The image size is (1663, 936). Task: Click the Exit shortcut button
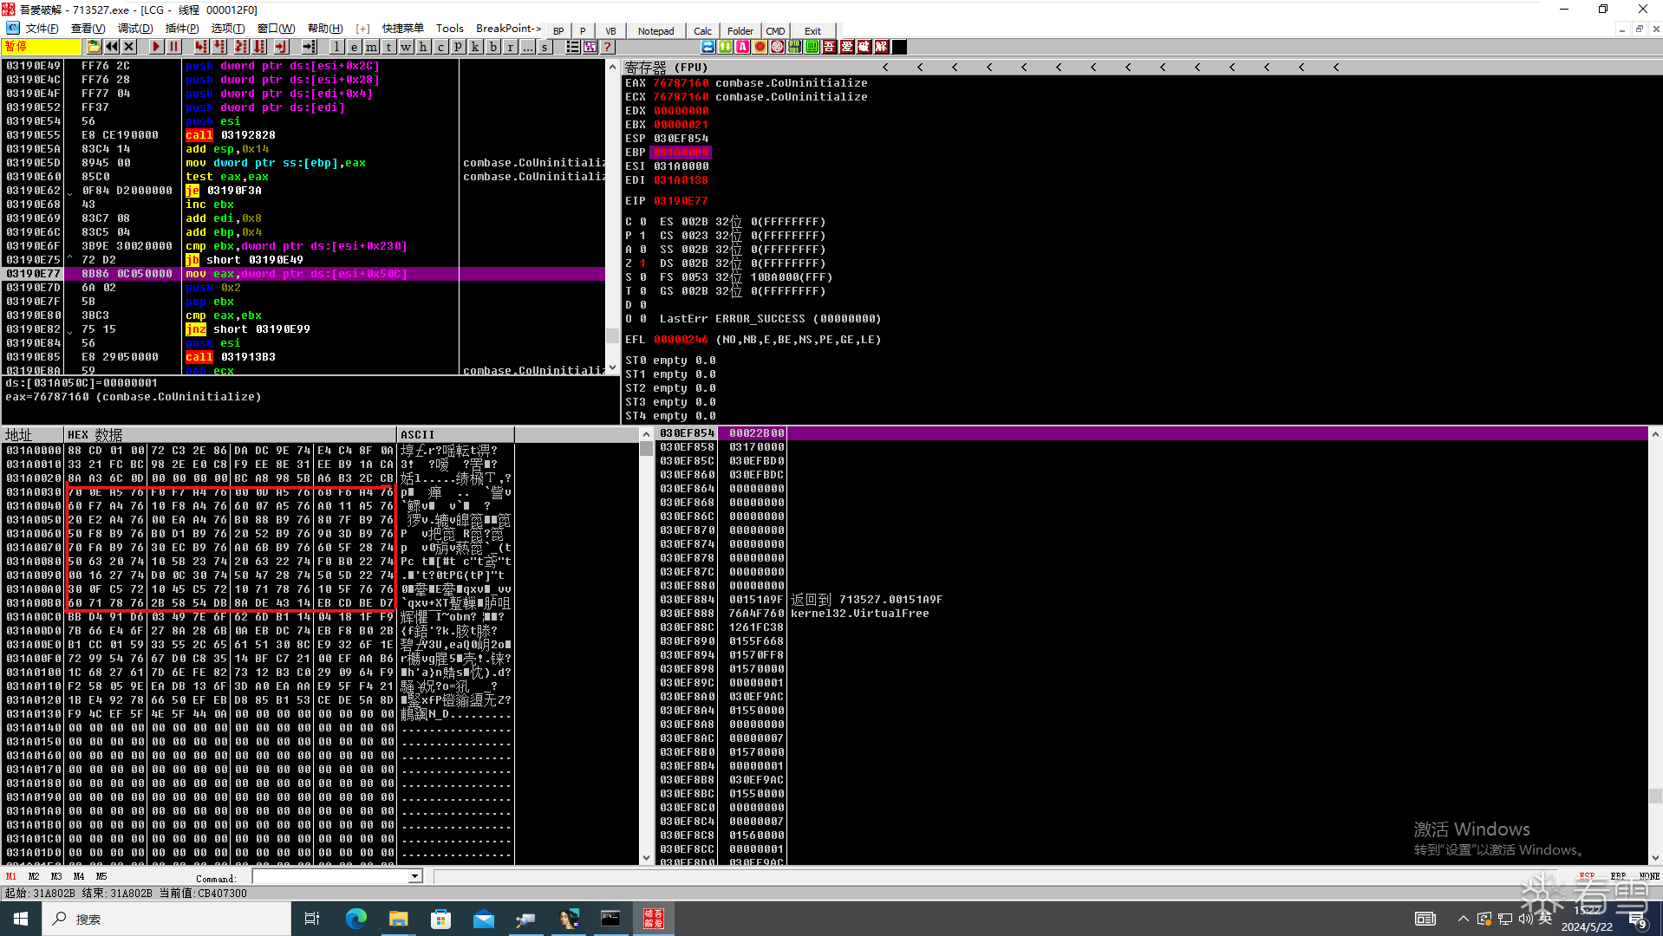(812, 31)
